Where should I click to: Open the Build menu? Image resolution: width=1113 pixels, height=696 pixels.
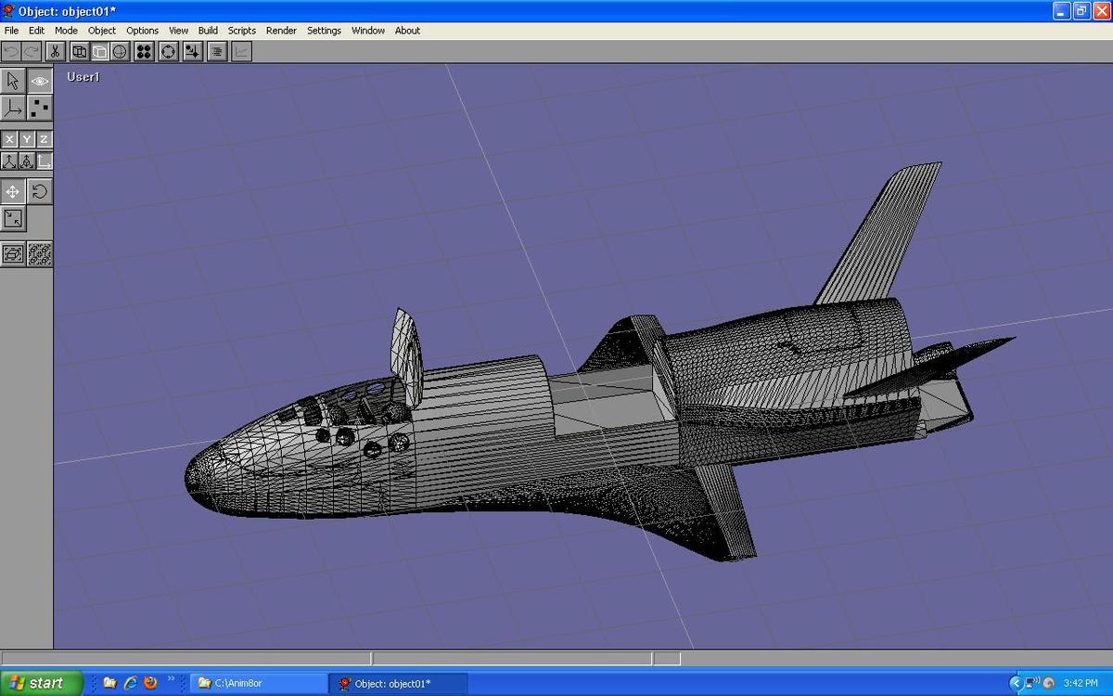pyautogui.click(x=208, y=31)
